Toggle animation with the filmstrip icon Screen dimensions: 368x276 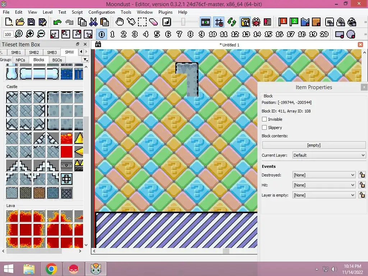coord(205,22)
